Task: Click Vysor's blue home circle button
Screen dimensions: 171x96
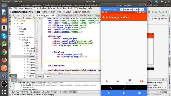Action: point(124,93)
